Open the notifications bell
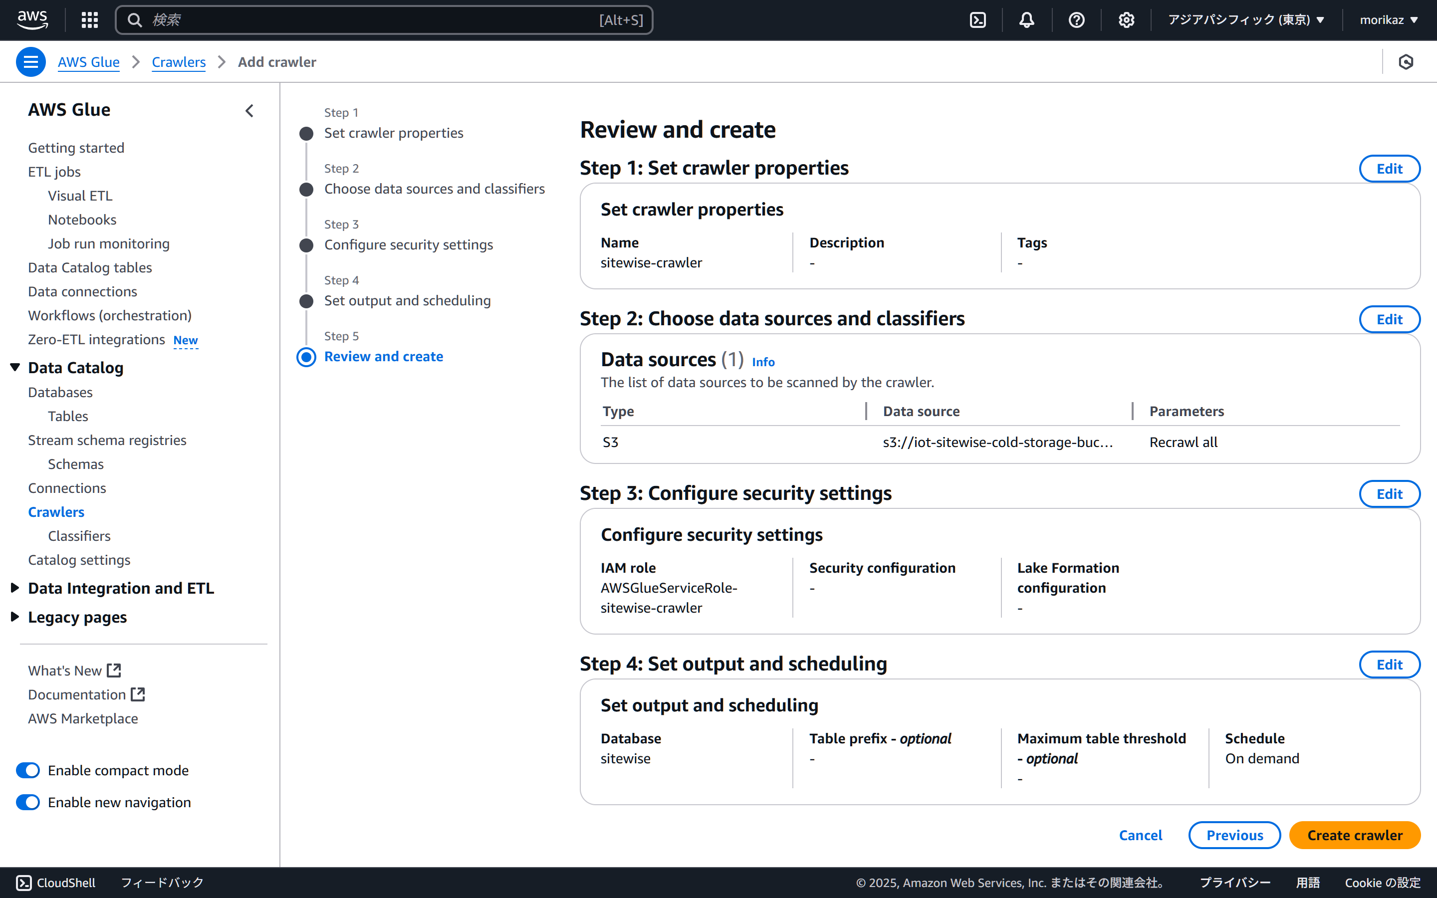This screenshot has height=898, width=1437. coord(1027,20)
